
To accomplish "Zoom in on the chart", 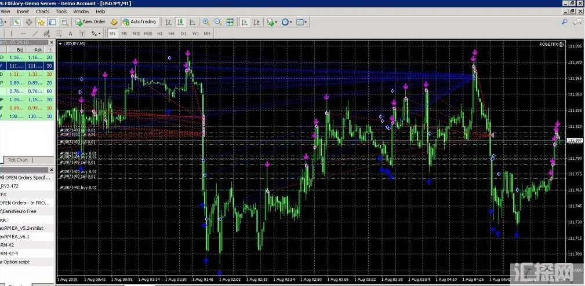I will coord(206,22).
